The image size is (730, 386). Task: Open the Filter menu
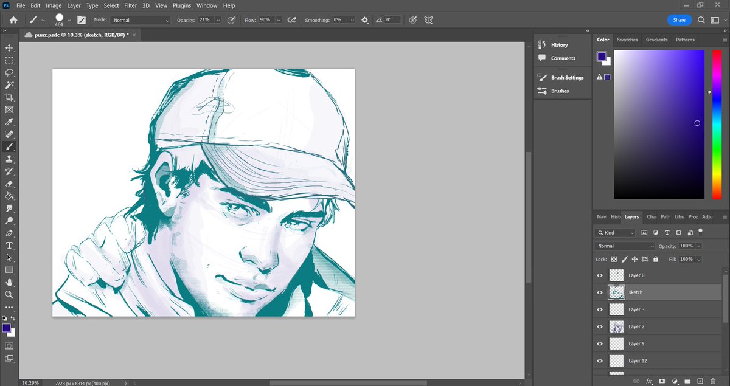[x=130, y=5]
